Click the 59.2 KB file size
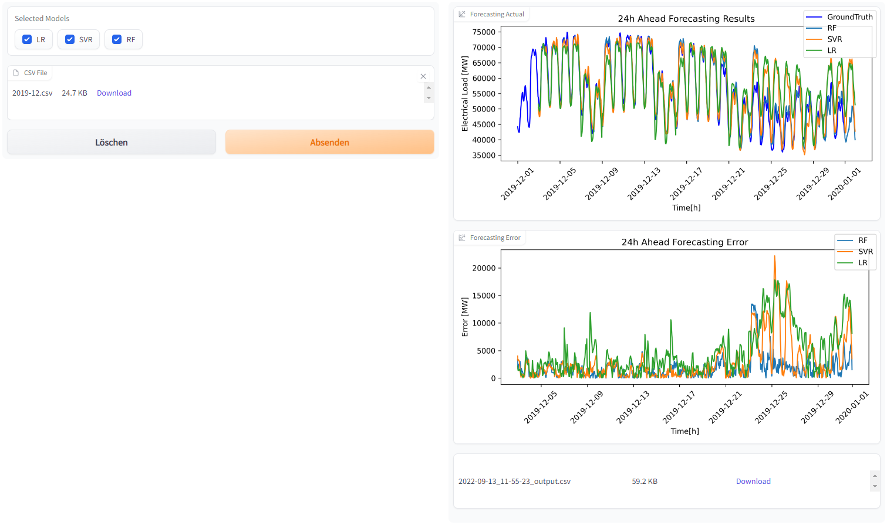The height and width of the screenshot is (525, 887). [x=645, y=481]
